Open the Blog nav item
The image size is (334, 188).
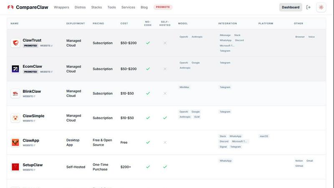click(x=144, y=7)
